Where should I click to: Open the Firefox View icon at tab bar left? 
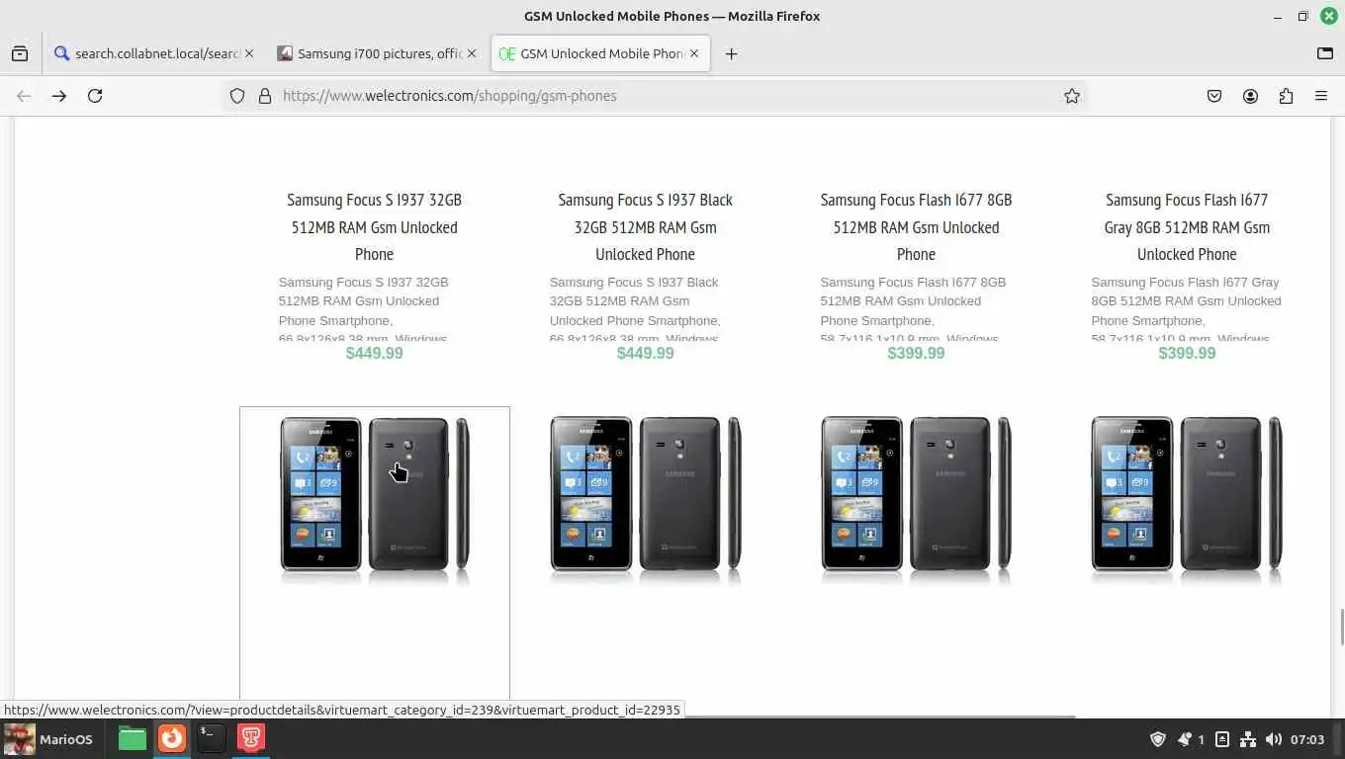(x=20, y=53)
